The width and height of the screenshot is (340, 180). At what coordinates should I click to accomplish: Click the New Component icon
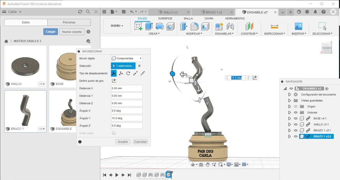(x=219, y=26)
